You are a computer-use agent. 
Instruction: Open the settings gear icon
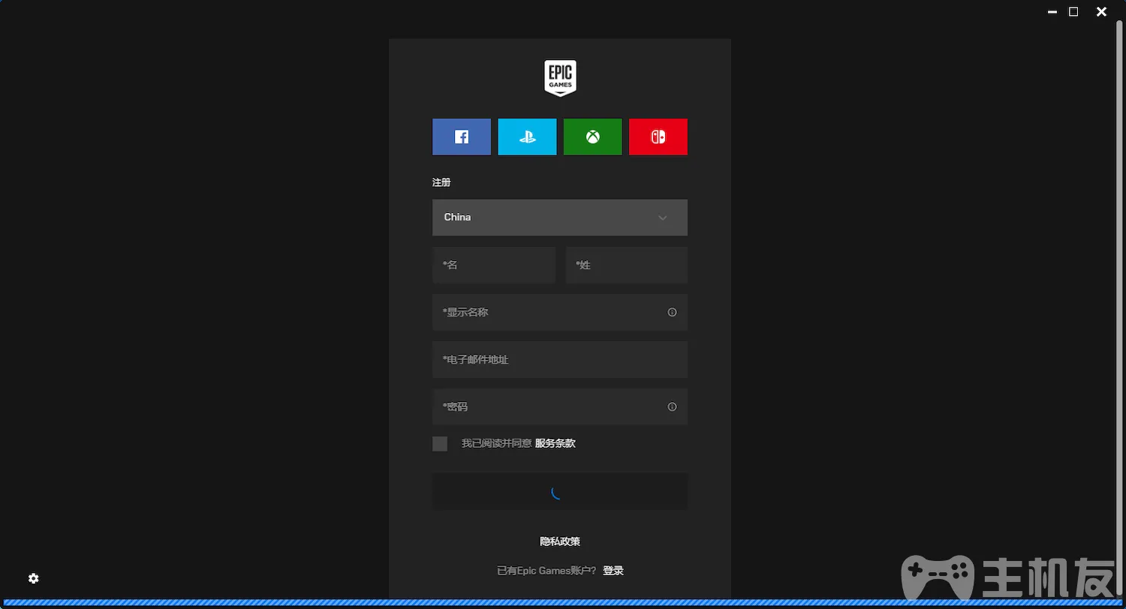(34, 578)
